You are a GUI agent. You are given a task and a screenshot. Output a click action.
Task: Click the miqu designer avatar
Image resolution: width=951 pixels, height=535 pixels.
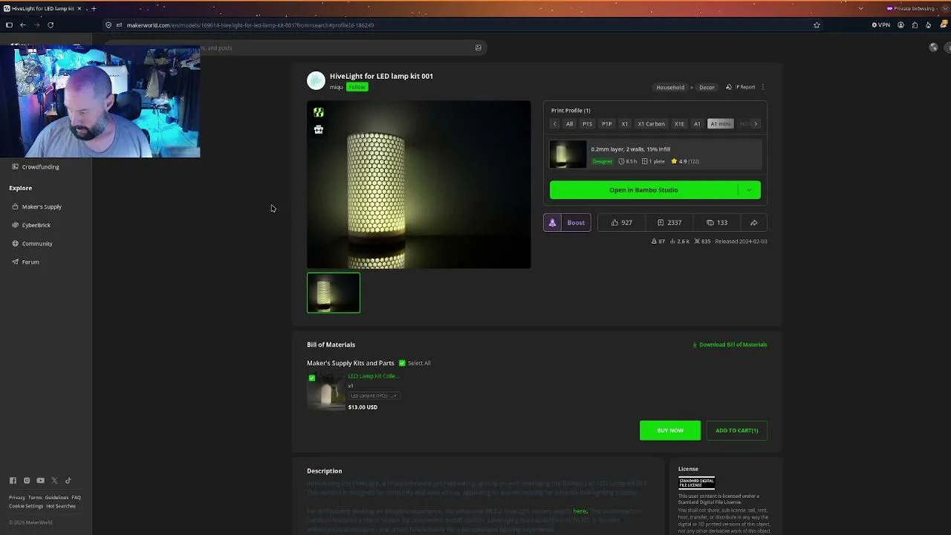[316, 80]
